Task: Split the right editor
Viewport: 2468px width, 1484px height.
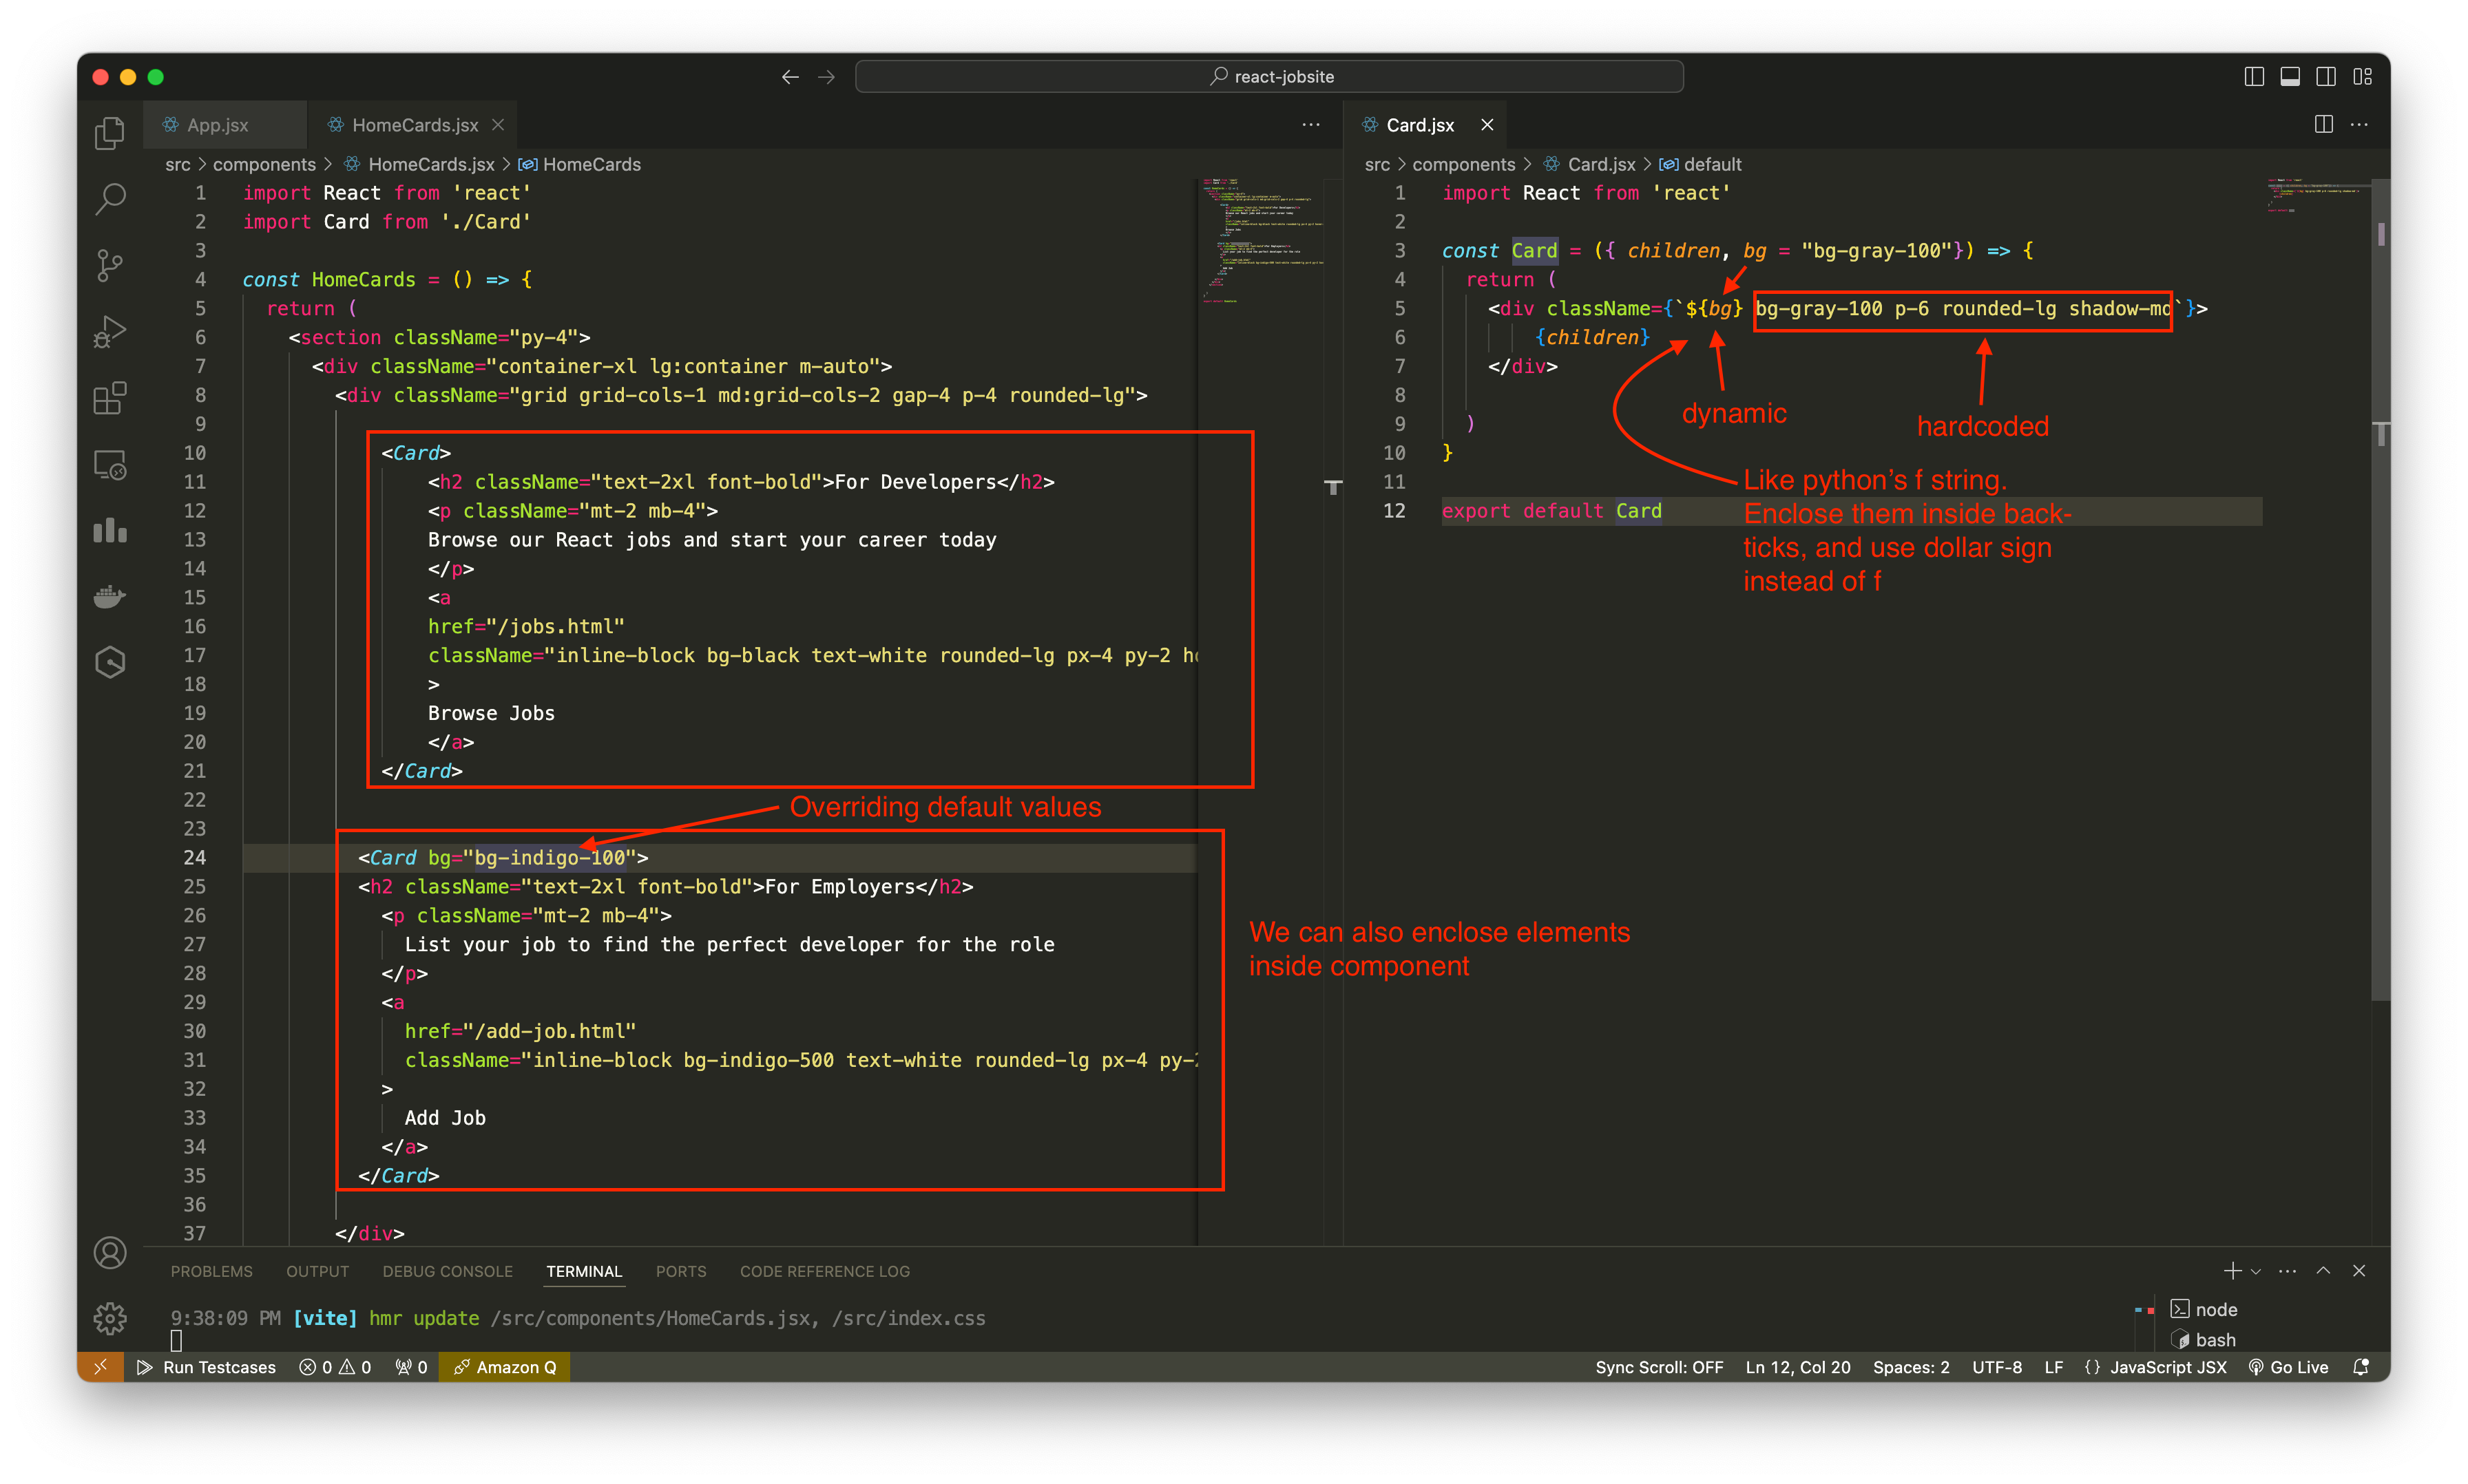Action: pos(2323,125)
